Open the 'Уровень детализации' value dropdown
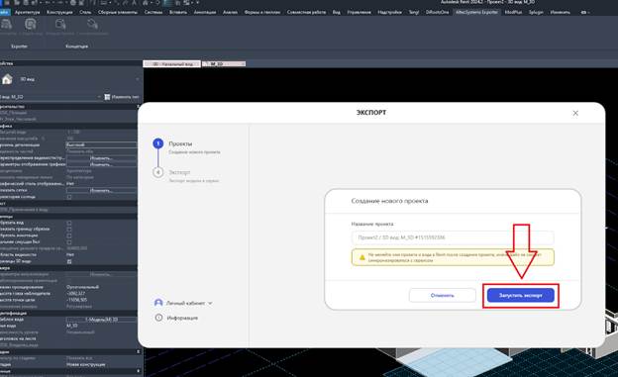This screenshot has height=377, width=618. [x=101, y=145]
